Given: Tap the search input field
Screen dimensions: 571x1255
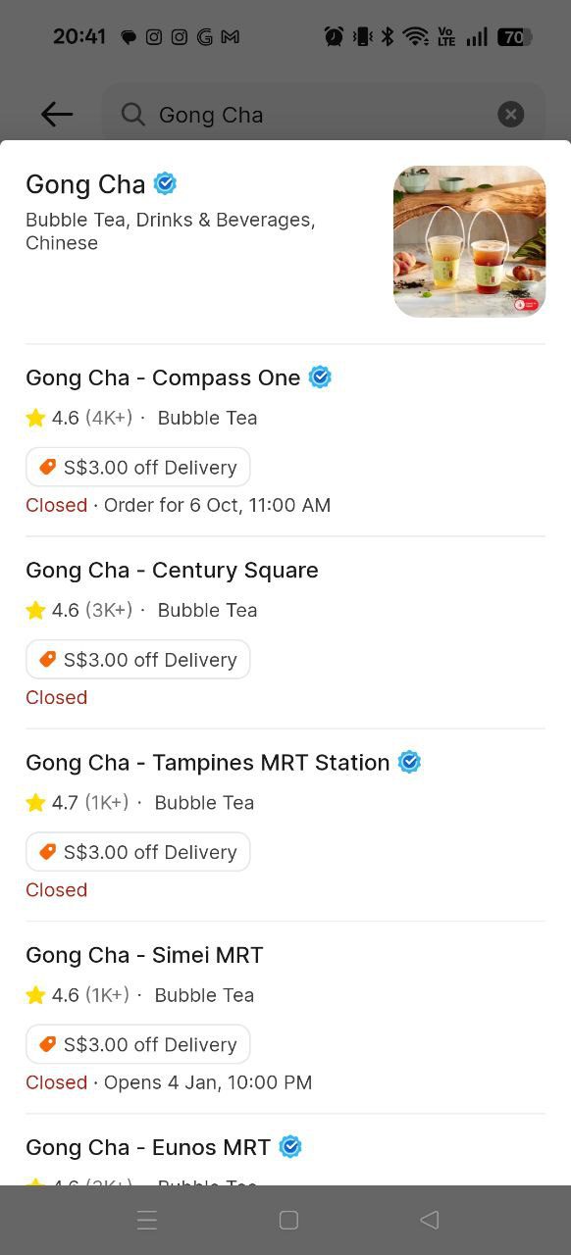Looking at the screenshot, I should [294, 115].
